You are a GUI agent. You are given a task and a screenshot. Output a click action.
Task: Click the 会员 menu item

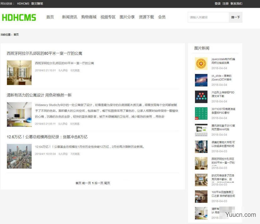pyautogui.click(x=161, y=17)
